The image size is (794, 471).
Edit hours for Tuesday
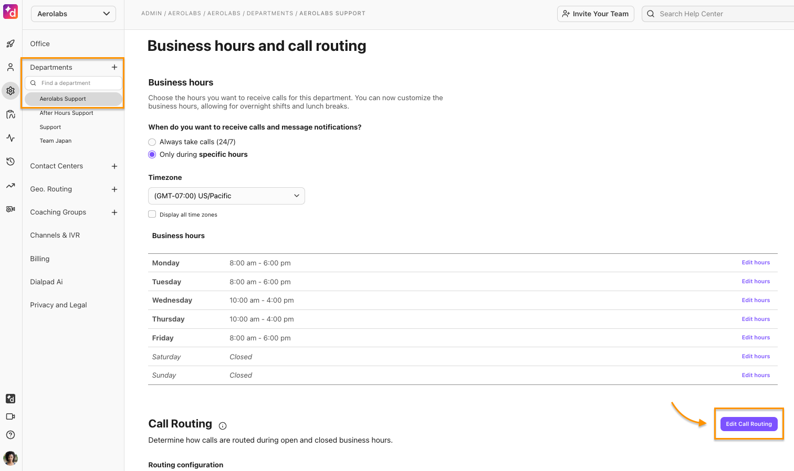point(756,281)
